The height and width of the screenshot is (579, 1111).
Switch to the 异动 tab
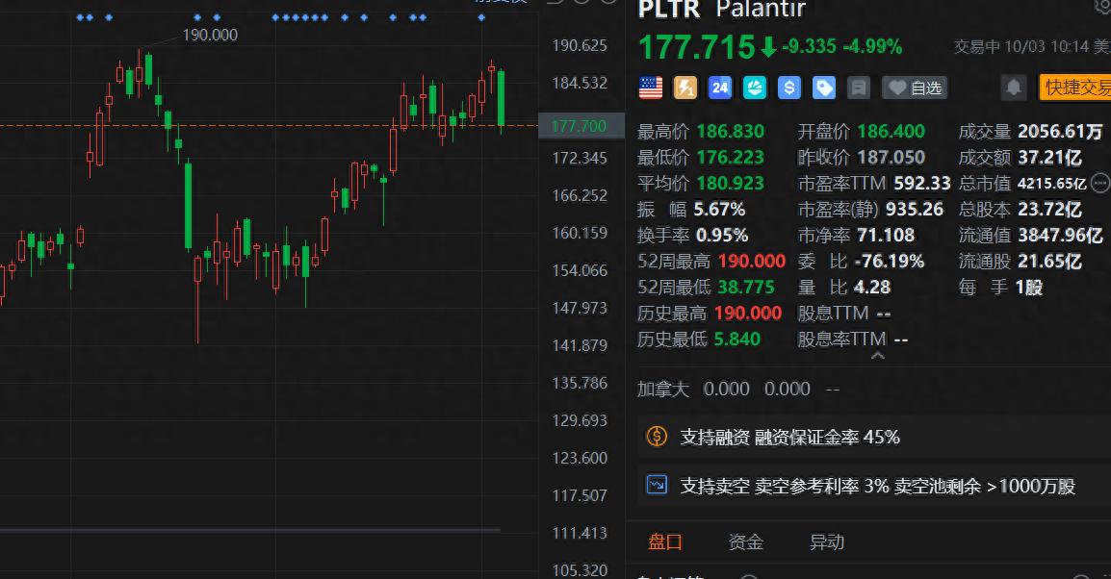(x=826, y=541)
